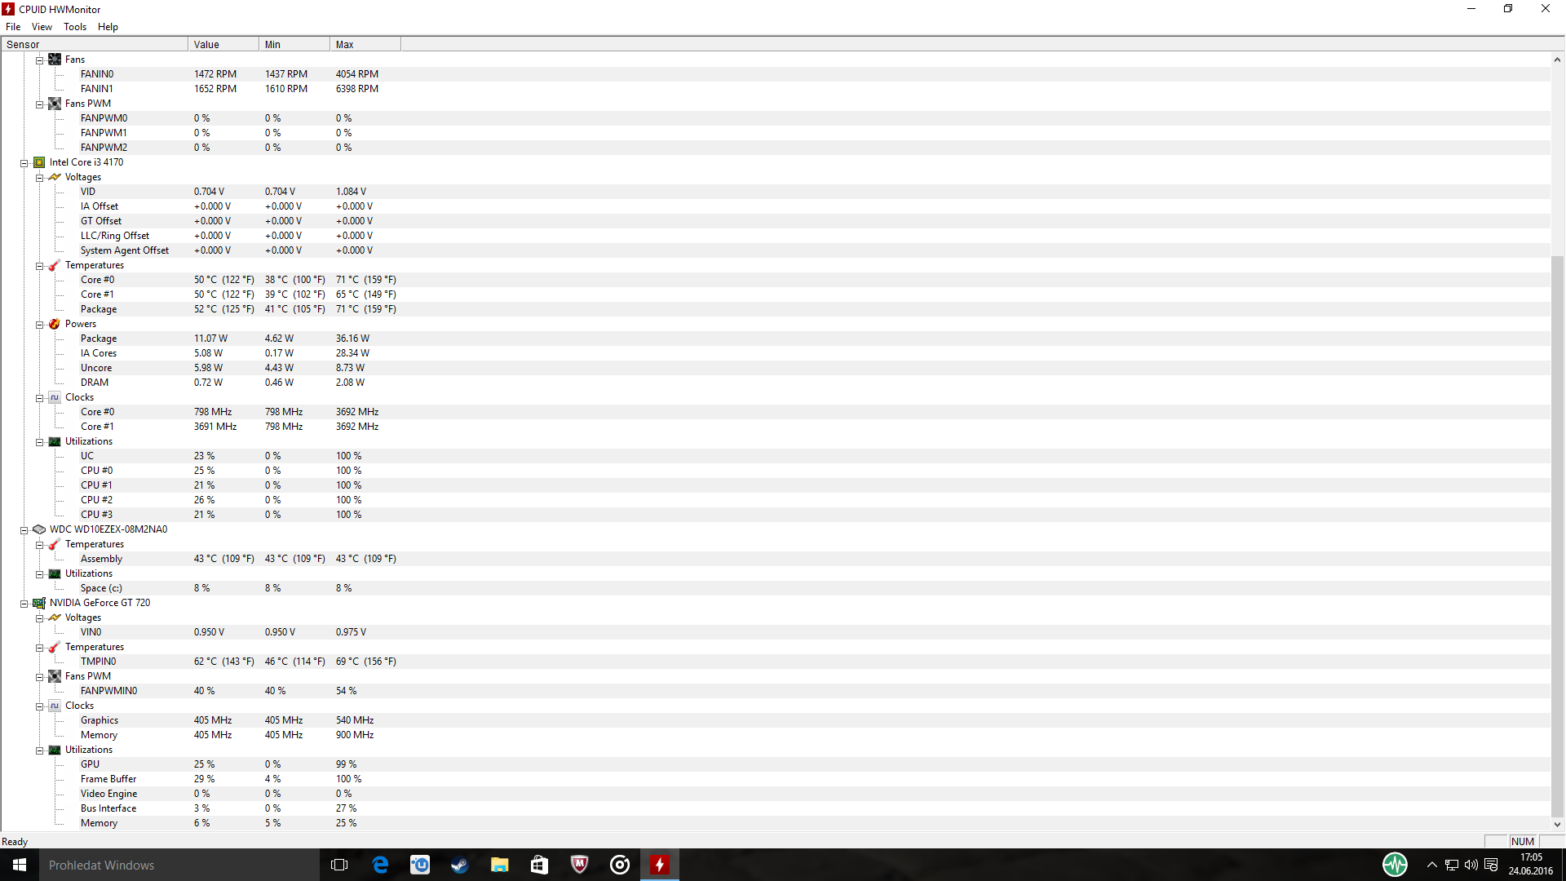Open the Help menu
This screenshot has width=1566, height=881.
[x=108, y=27]
